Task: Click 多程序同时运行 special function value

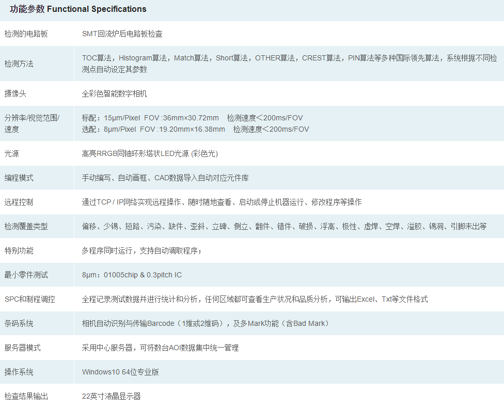Action: [141, 250]
